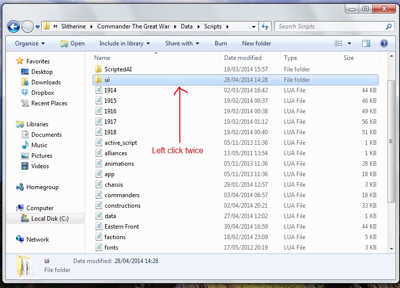Open Dropbox in Favorites
The image size is (400, 288).
(37, 93)
